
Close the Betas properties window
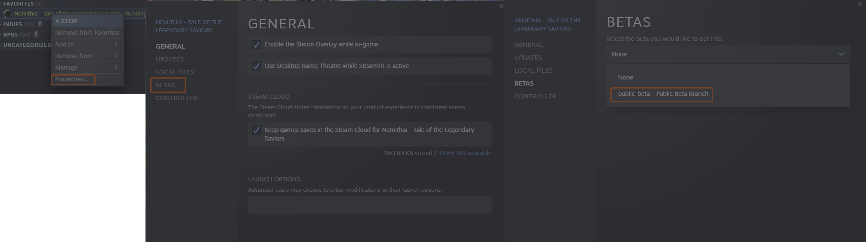[x=860, y=4]
